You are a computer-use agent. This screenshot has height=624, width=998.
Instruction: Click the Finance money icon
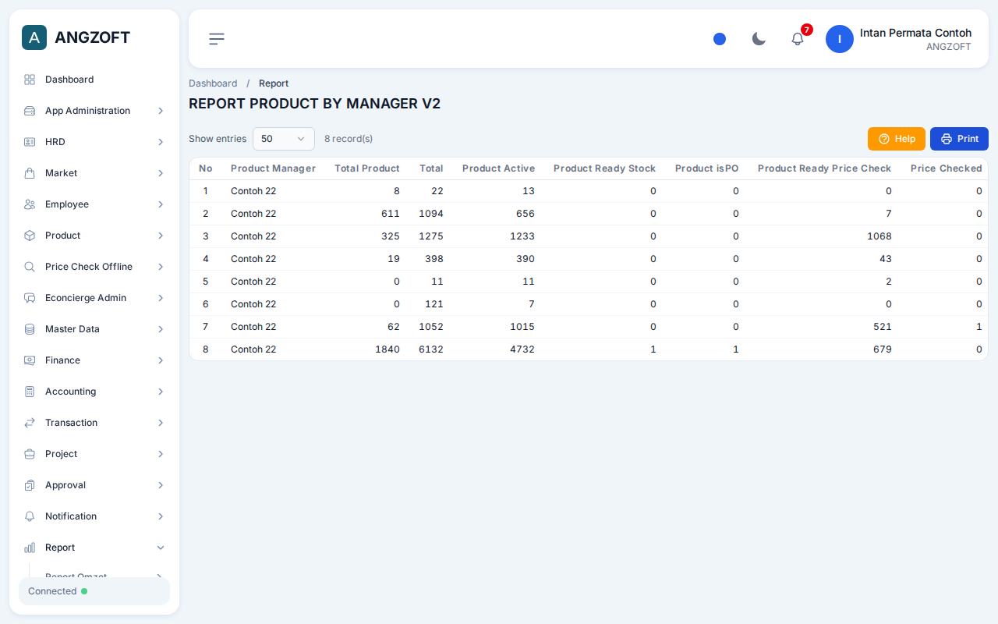point(30,360)
